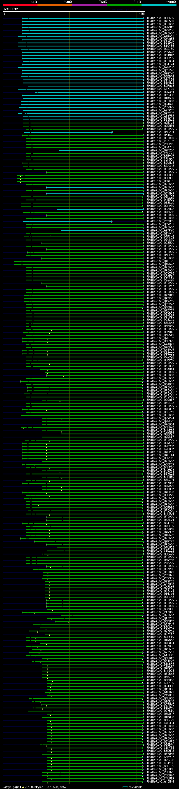
Task: Select UniRef100_Q63270 in the hit list
Action: (x=161, y=305)
